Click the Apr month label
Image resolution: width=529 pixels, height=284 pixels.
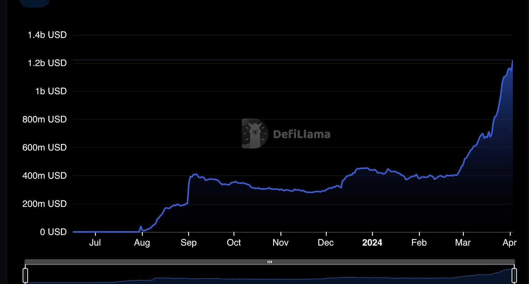pos(509,243)
